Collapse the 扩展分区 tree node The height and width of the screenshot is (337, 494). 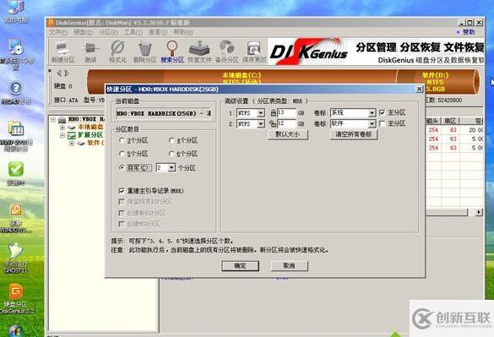pos(62,135)
